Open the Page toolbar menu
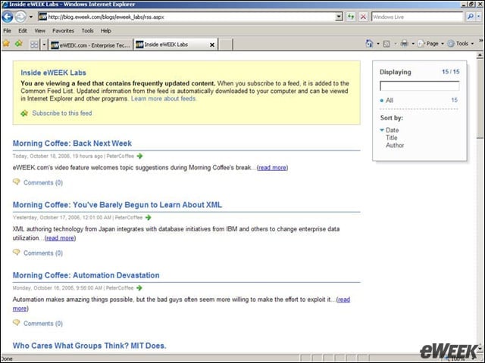Screen dimensions: 485x363 tap(430, 44)
